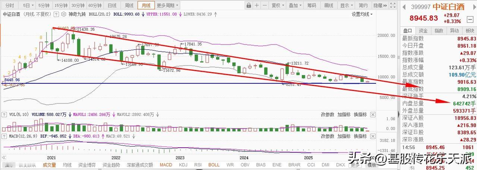Screen dimensions: 477x170
Task: Zoom in using the plus icon
Action: [x=257, y=5]
